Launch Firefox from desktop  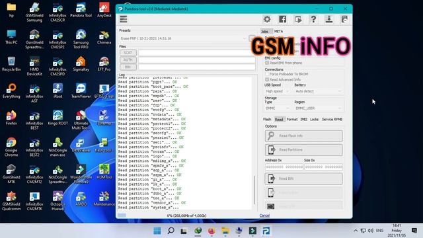click(x=11, y=118)
